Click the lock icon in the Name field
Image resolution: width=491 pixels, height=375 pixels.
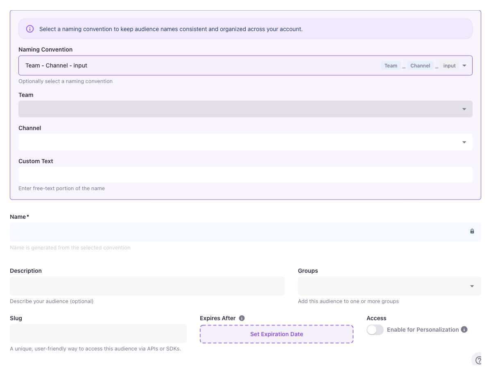(472, 231)
